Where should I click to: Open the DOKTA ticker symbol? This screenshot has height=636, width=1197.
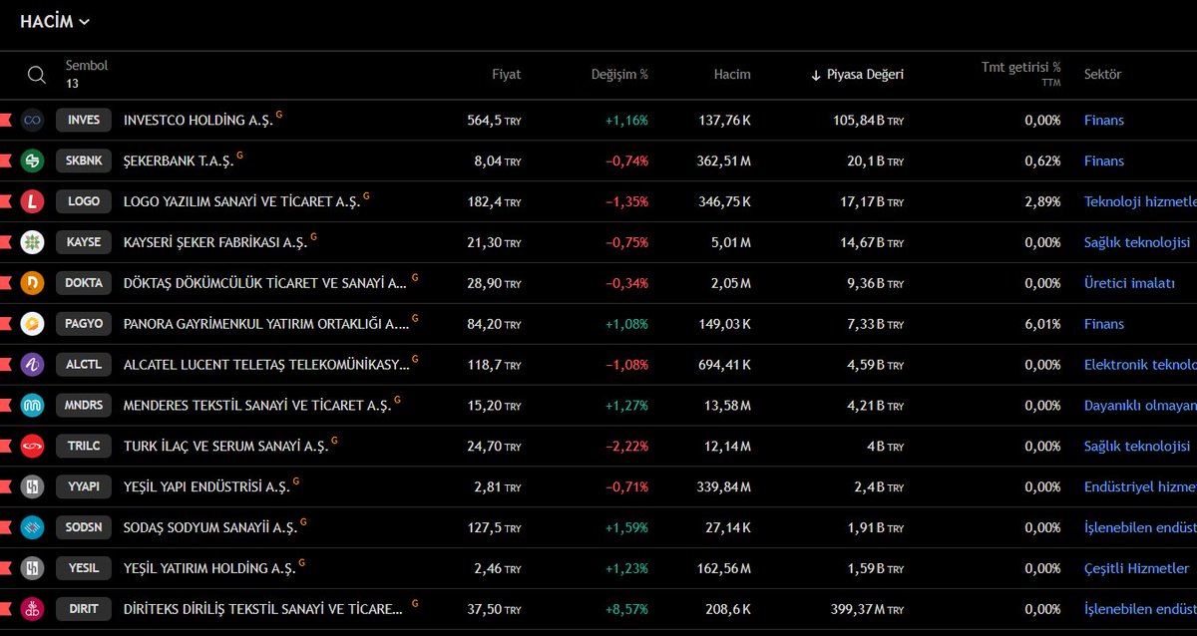coord(84,283)
